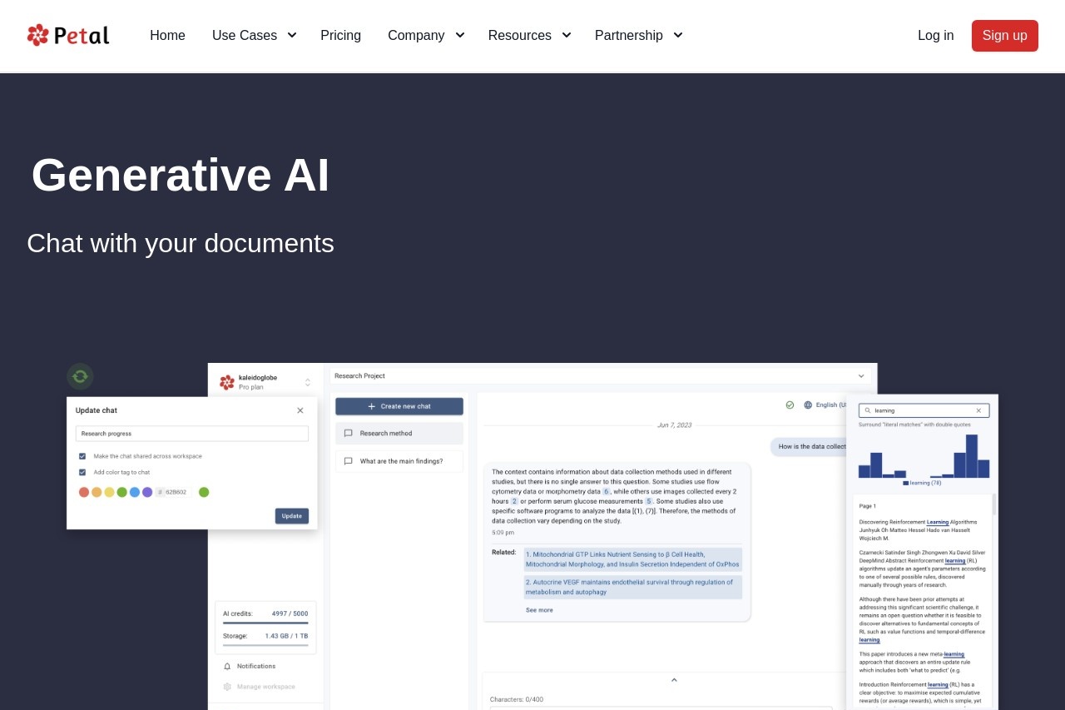Toggle Add color tag to chat checkbox
1065x710 pixels.
tap(82, 472)
